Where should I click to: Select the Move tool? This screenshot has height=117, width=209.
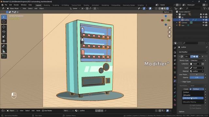4,27
